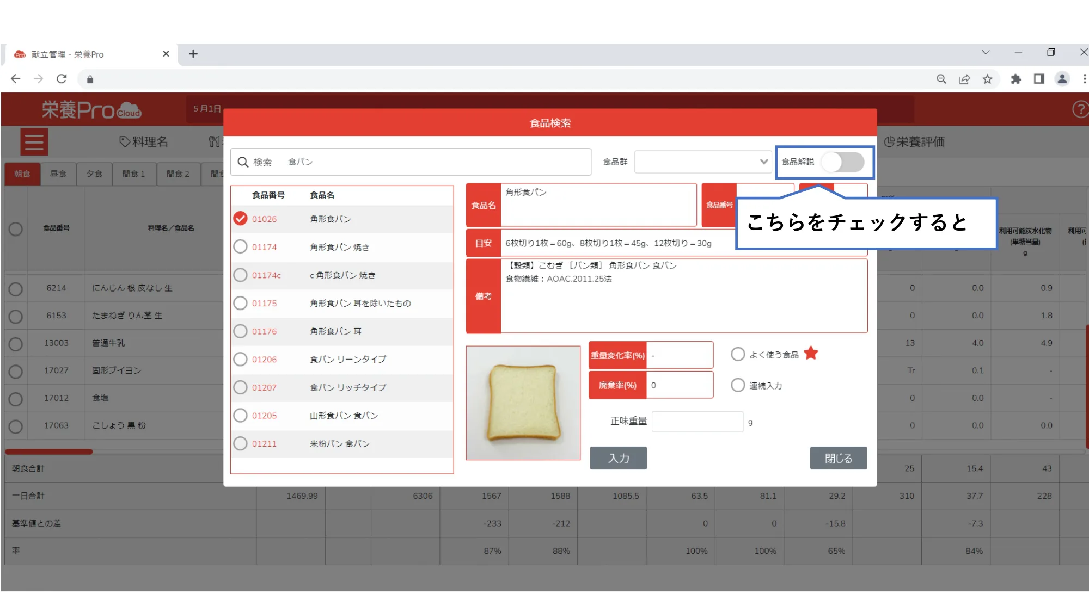Open the red hamburger menu
This screenshot has height=612, width=1089.
[x=34, y=142]
